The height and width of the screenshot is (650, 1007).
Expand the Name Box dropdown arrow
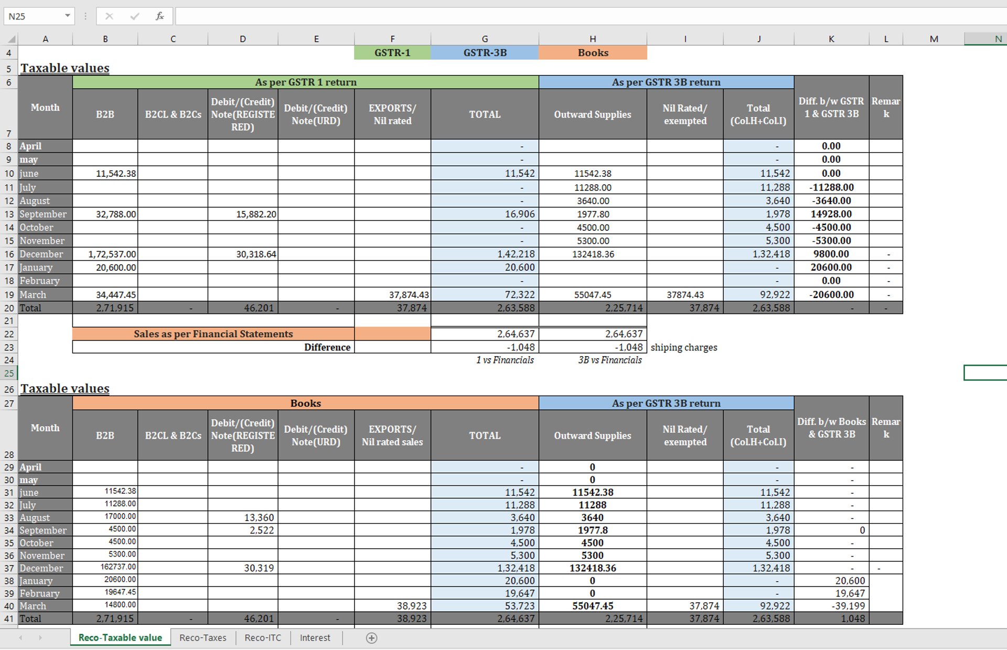[x=68, y=16]
